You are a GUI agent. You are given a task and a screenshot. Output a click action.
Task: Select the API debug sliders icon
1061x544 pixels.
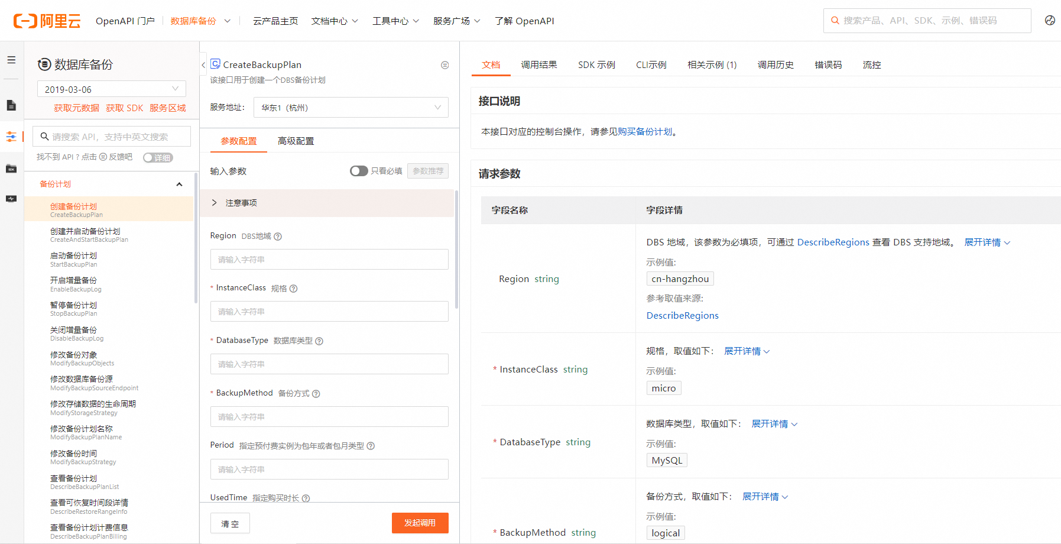11,137
